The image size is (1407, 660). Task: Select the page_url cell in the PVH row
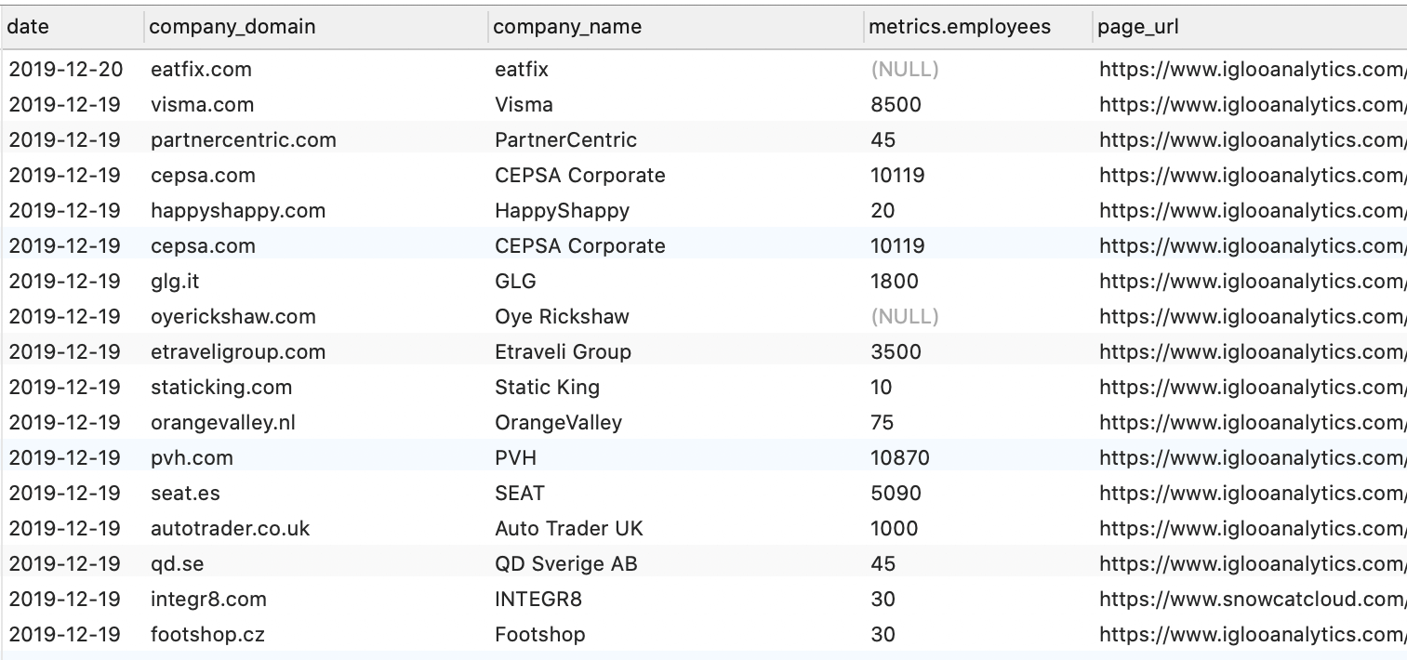point(1253,458)
